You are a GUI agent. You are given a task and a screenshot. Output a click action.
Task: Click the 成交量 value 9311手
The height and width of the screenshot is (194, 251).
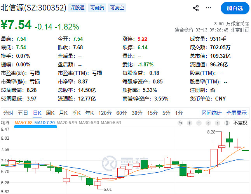coord(218,39)
